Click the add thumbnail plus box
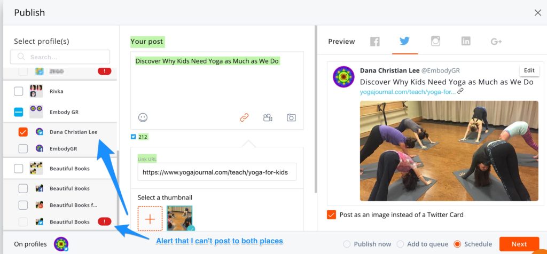The width and height of the screenshot is (547, 254). coord(150,218)
